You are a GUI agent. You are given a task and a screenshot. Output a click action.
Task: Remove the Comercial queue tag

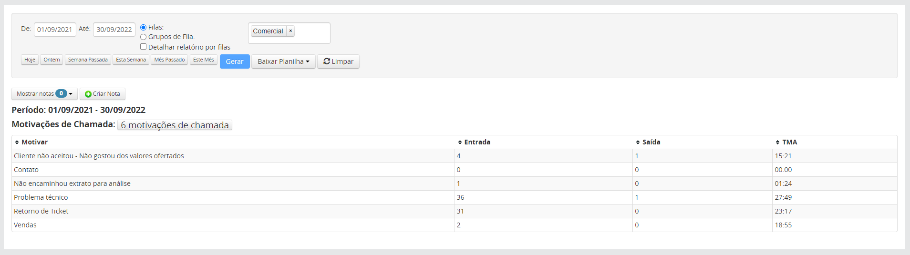[x=290, y=31]
